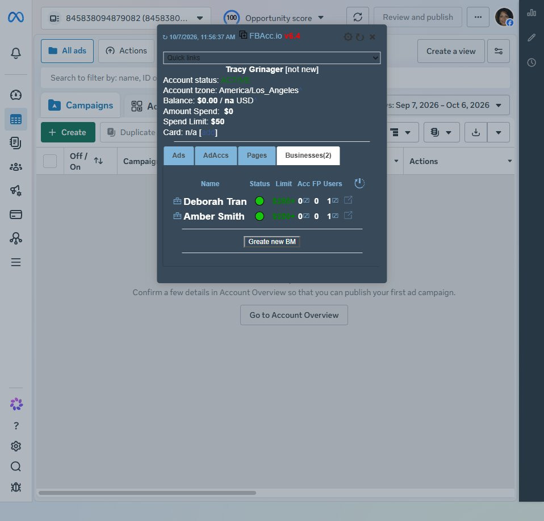
Task: Expand the Actions column header dropdown
Action: pyautogui.click(x=510, y=161)
